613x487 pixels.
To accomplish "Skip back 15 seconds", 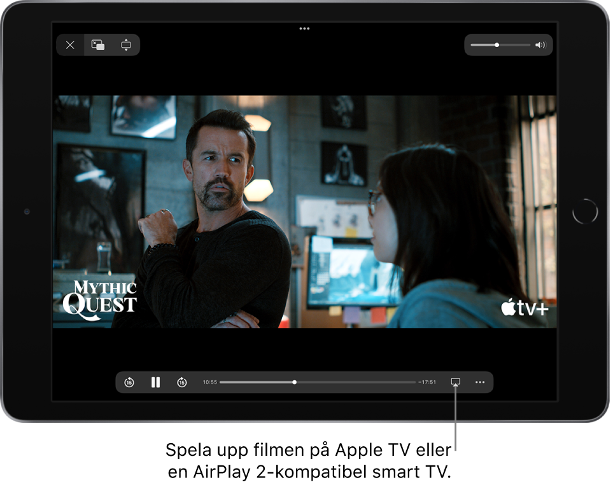I will point(129,382).
